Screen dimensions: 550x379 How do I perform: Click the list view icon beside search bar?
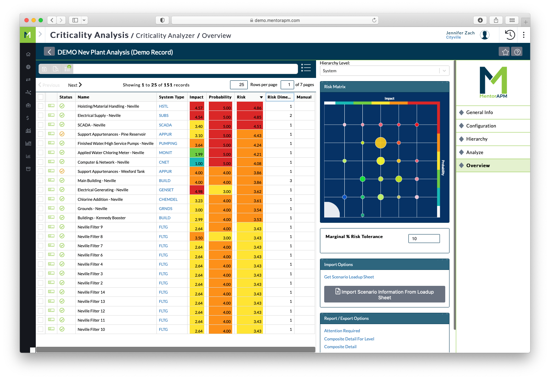click(306, 68)
